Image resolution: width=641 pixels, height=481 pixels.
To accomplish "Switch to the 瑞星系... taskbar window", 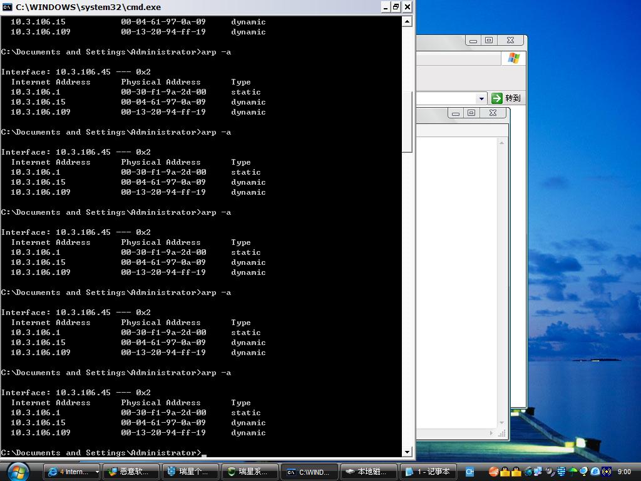I will 250,472.
